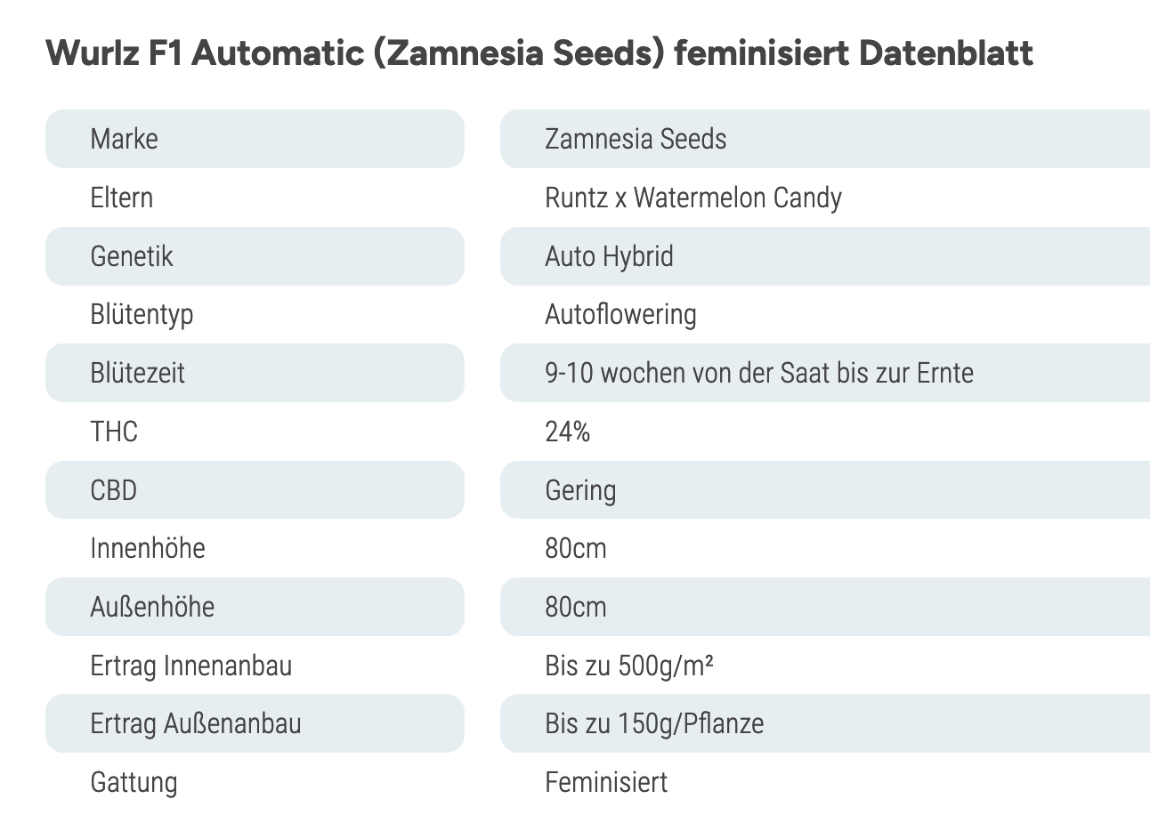The height and width of the screenshot is (815, 1150).
Task: Click the Blütentyp label
Action: tap(142, 315)
